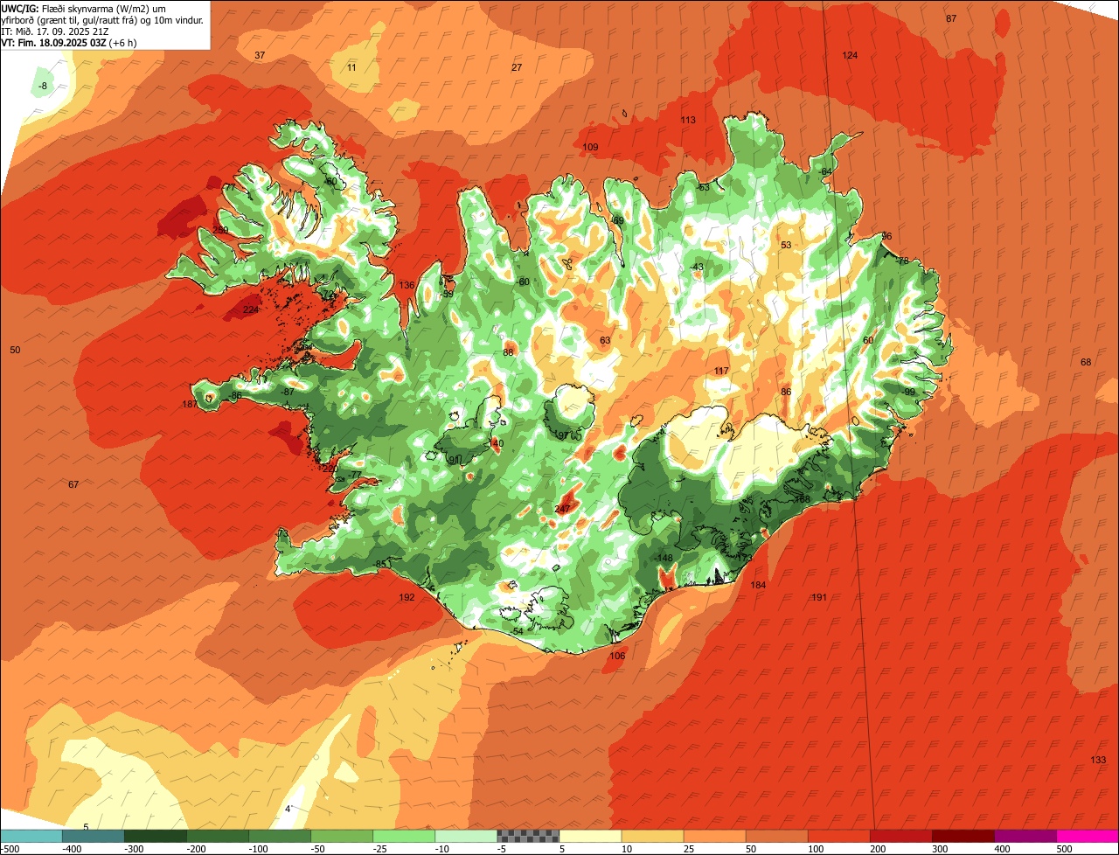Click the purple 400 to 500 legend swatch
The image size is (1119, 855).
1025,836
